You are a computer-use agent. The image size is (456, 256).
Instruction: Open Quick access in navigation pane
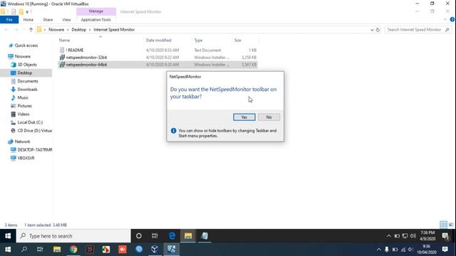(x=26, y=46)
